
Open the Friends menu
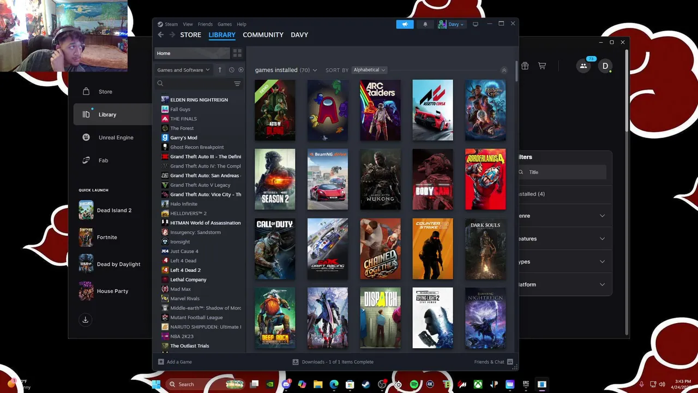coord(205,24)
